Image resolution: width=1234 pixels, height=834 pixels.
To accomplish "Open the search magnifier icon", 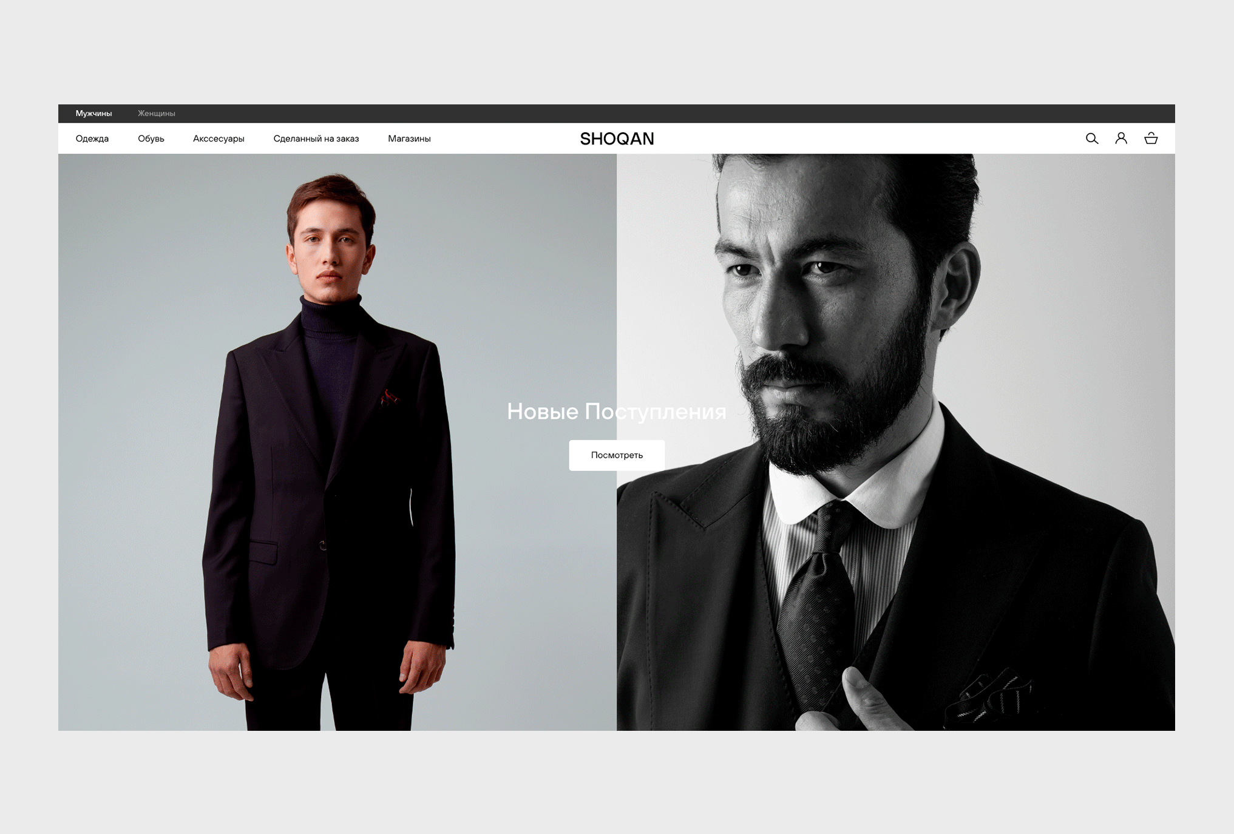I will point(1091,139).
